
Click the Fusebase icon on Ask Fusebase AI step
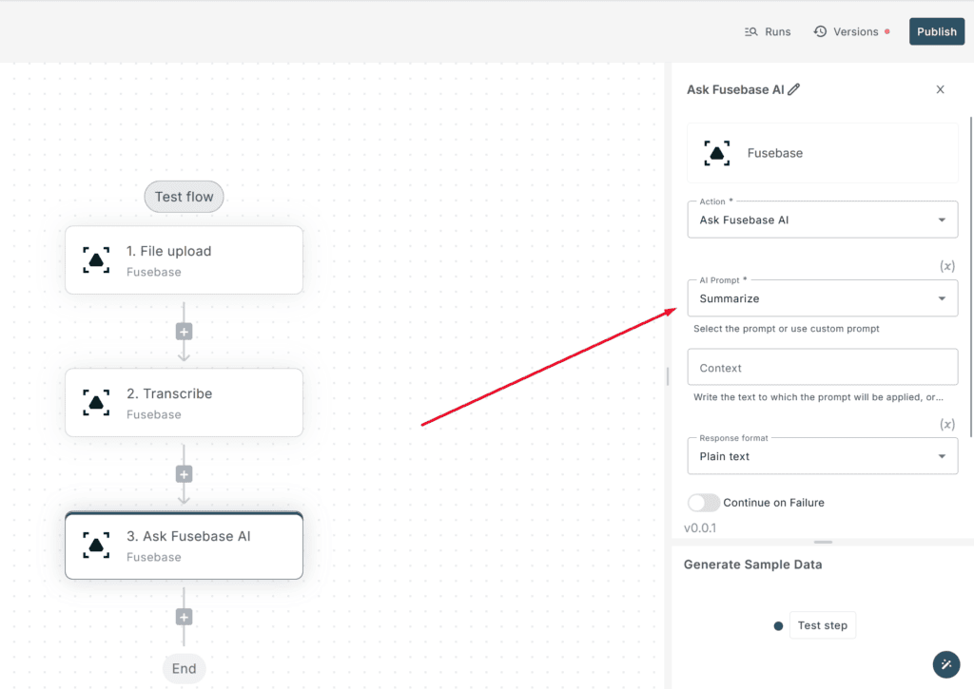coord(96,545)
